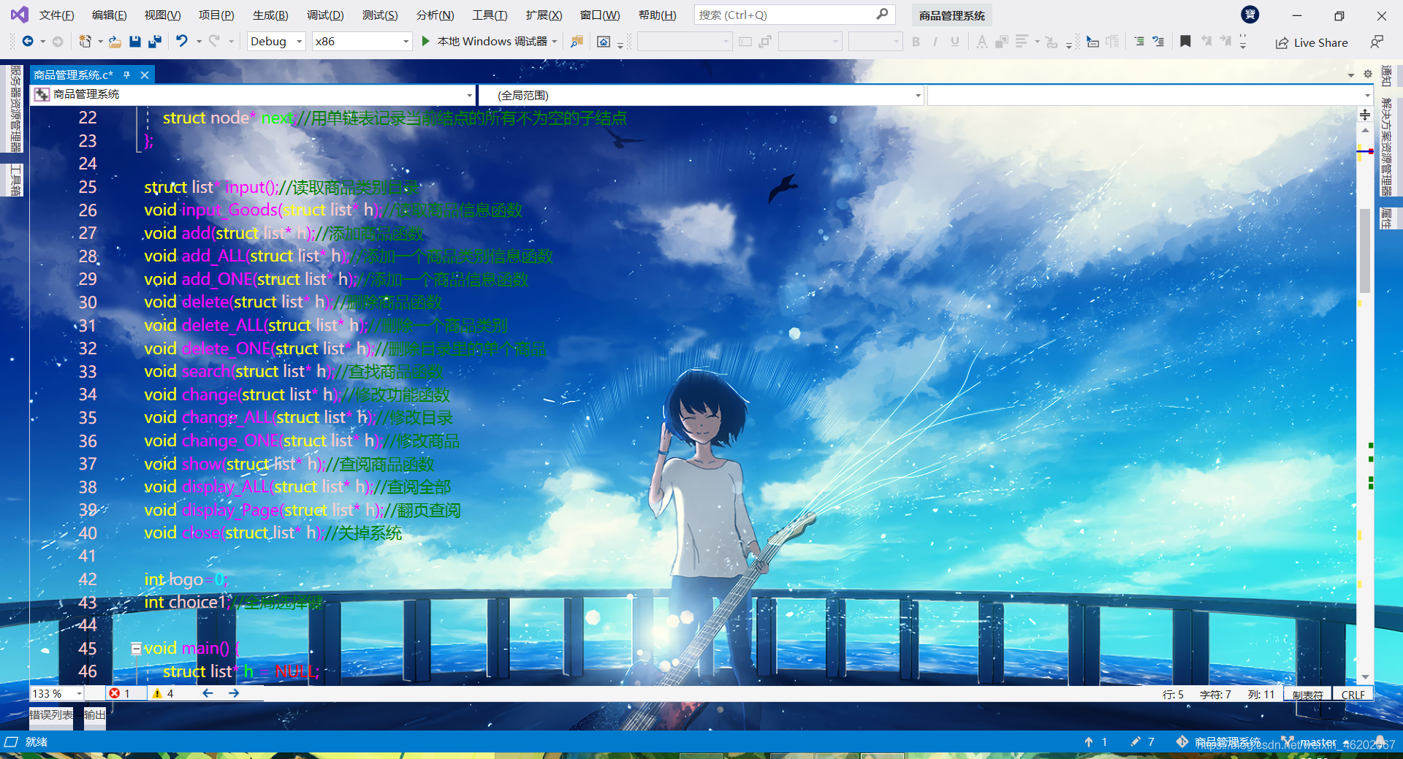Open the 工具箱 side panel tab

coord(15,180)
